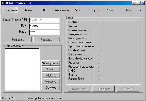146x101 pixels.
Task: Click the Odswiez button under Lista serwerow
Action: click(51, 87)
